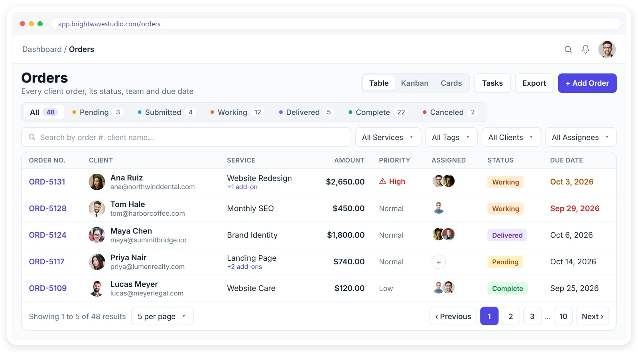
Task: View the assignee of order ORD-5128
Action: pos(439,208)
